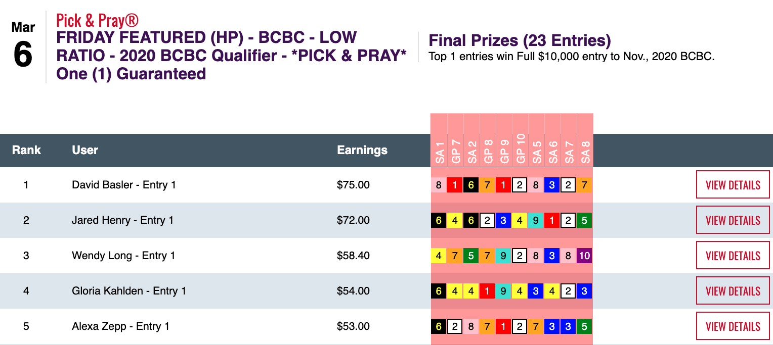This screenshot has height=345, width=773.
Task: Select the SA 8 race column header
Action: click(x=585, y=151)
